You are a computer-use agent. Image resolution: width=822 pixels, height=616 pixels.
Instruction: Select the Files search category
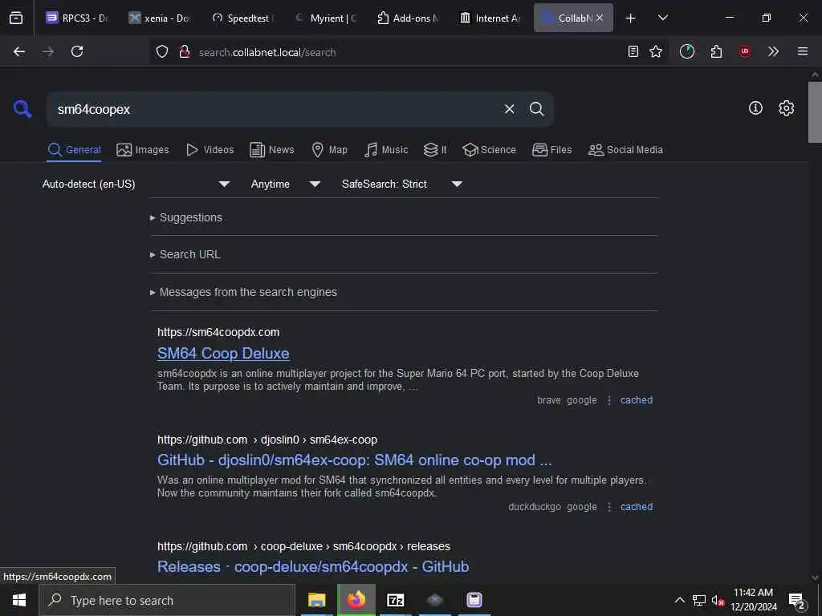pyautogui.click(x=551, y=150)
